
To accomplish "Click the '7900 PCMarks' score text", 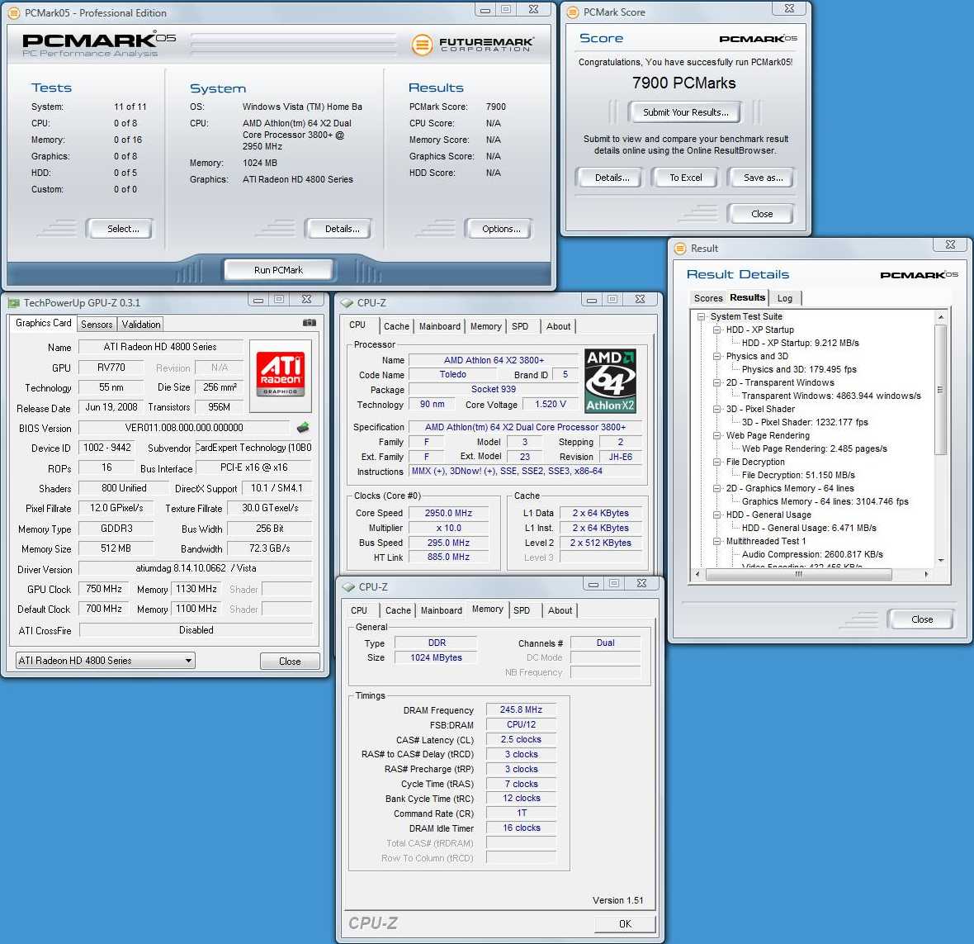I will 684,83.
